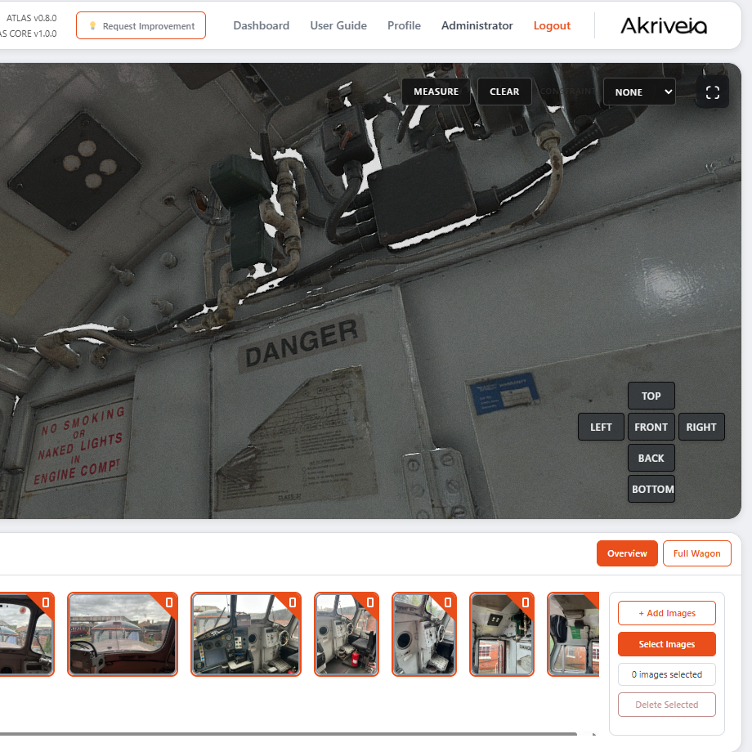The width and height of the screenshot is (752, 752).
Task: Click the horizontal scrollbar under the thumbnails
Action: click(x=288, y=734)
